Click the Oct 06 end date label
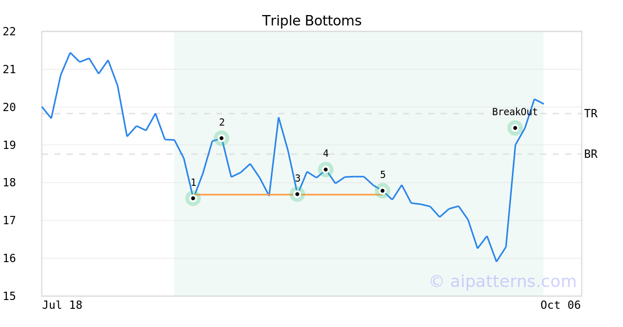623x327 pixels. (560, 305)
